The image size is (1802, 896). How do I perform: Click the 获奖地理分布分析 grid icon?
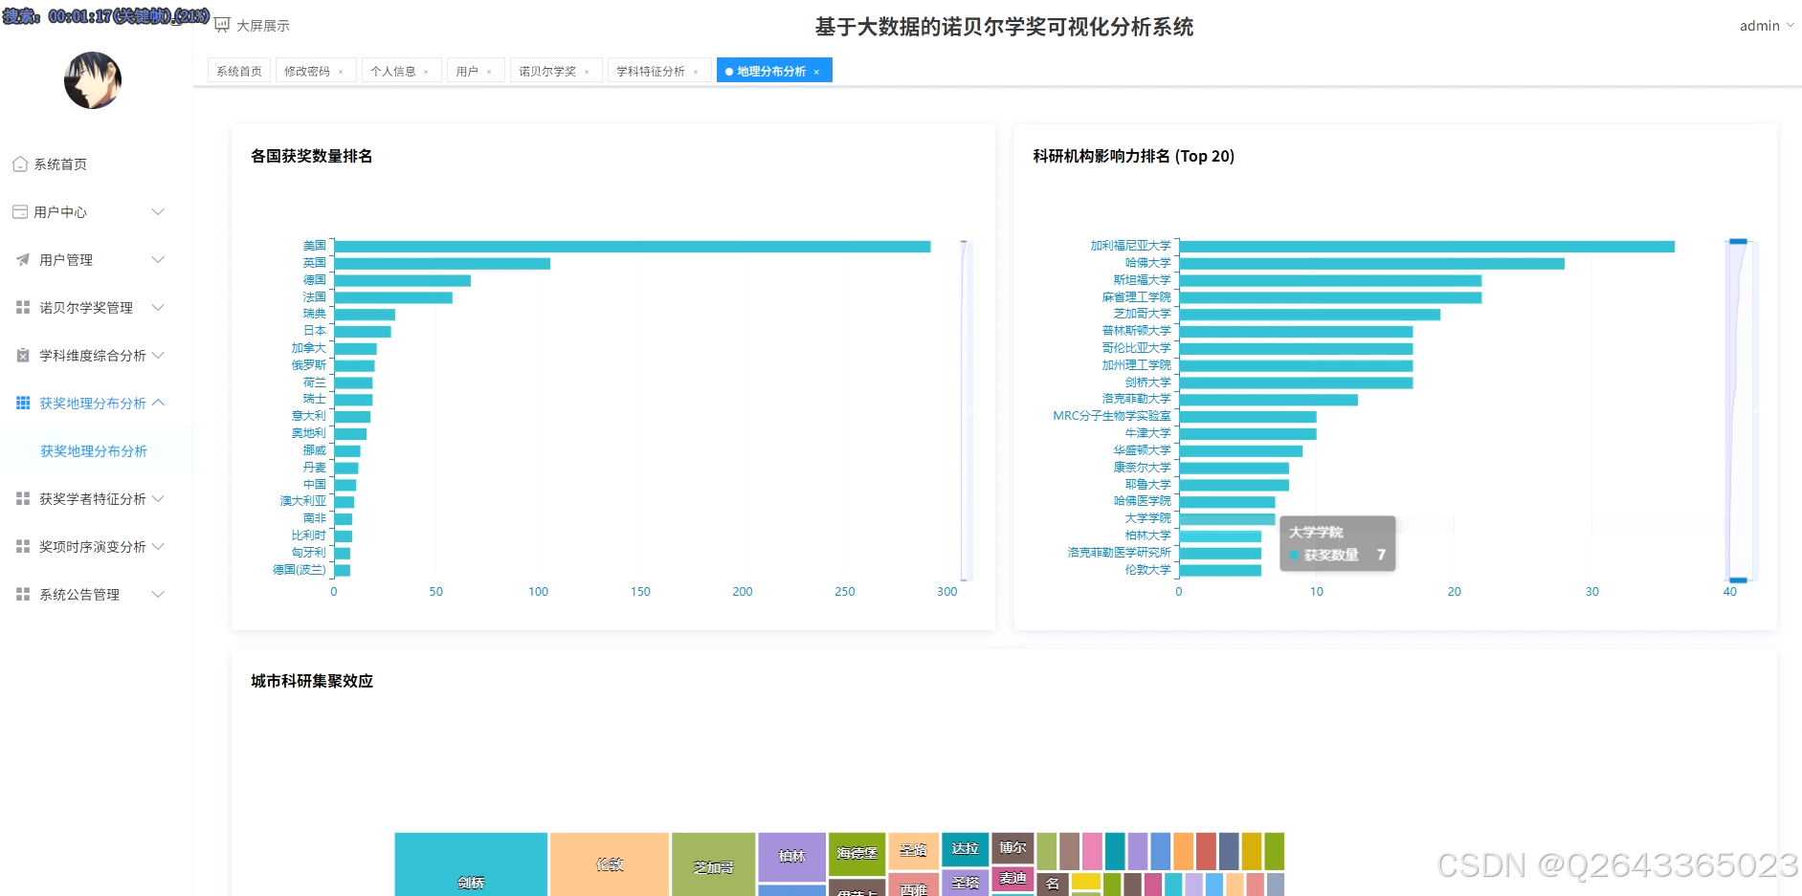coord(23,404)
